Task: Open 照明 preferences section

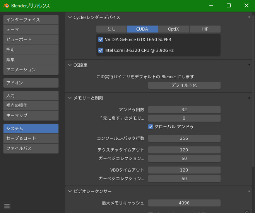Action: click(31, 50)
